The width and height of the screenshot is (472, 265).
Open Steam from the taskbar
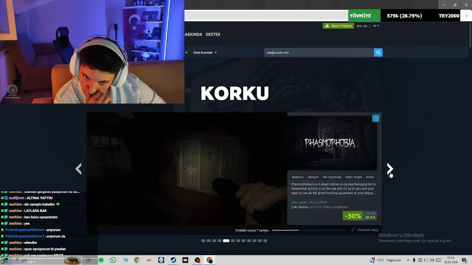click(173, 260)
